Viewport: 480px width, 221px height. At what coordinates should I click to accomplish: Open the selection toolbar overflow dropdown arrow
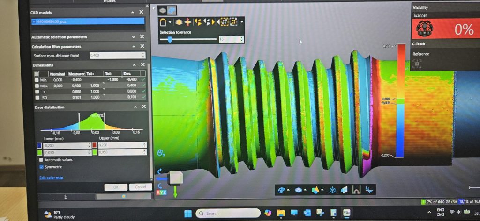pyautogui.click(x=242, y=22)
